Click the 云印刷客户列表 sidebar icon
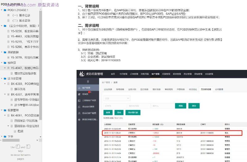This screenshot has width=247, height=162. coord(79,100)
